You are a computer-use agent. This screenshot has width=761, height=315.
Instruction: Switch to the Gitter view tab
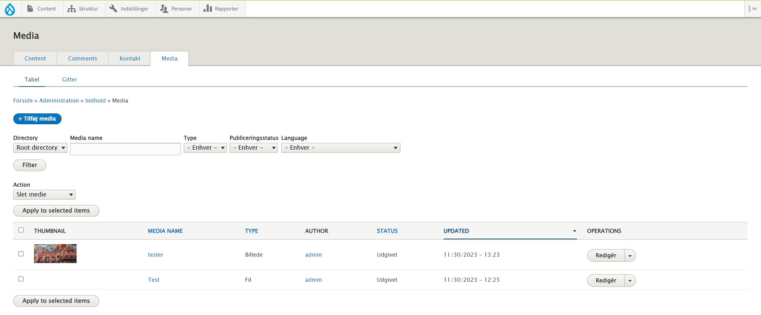point(69,79)
